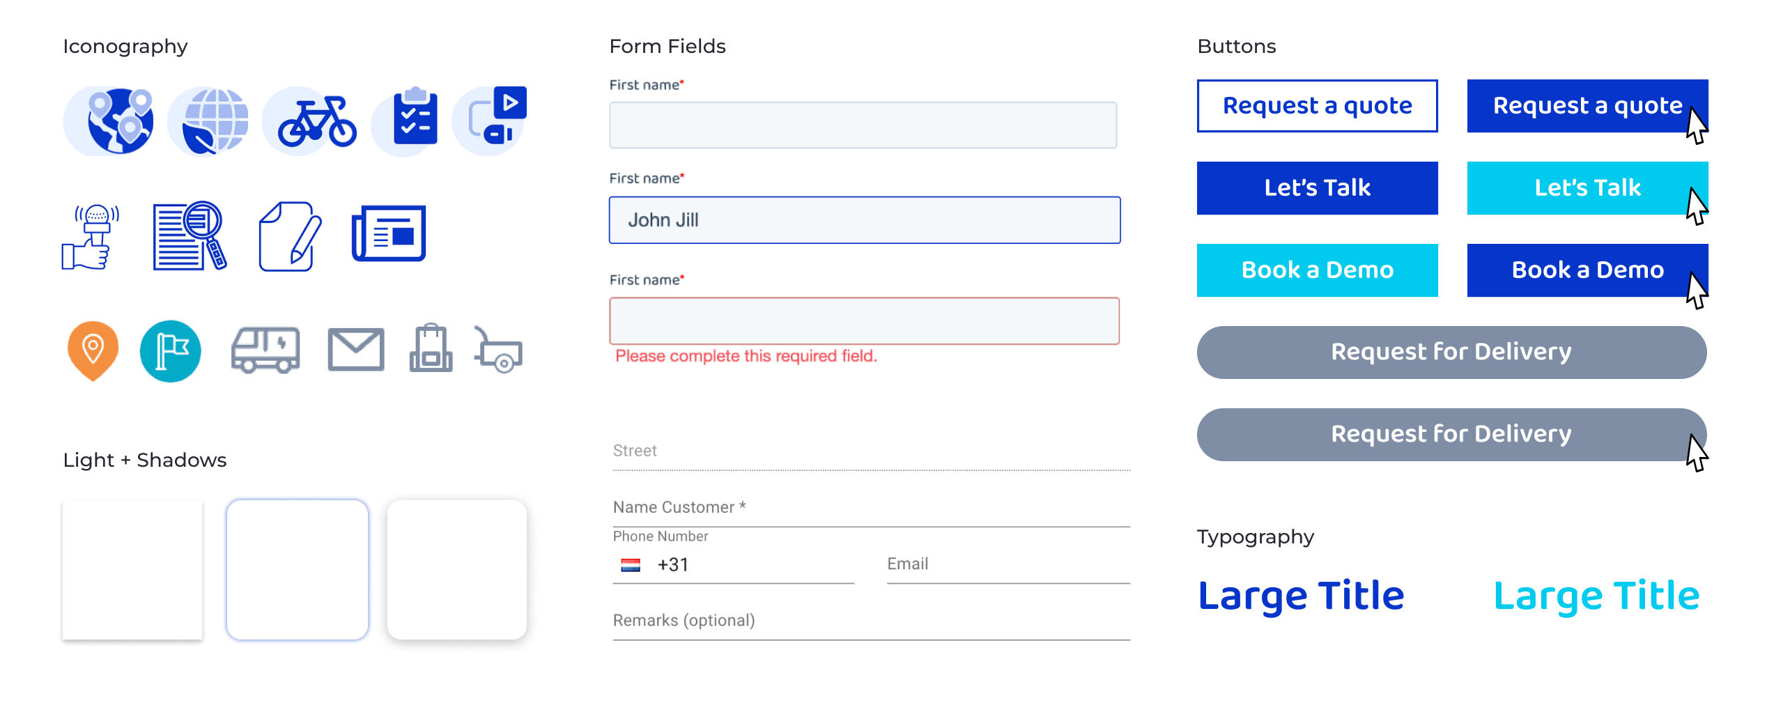Click the Email input field

click(x=1008, y=565)
